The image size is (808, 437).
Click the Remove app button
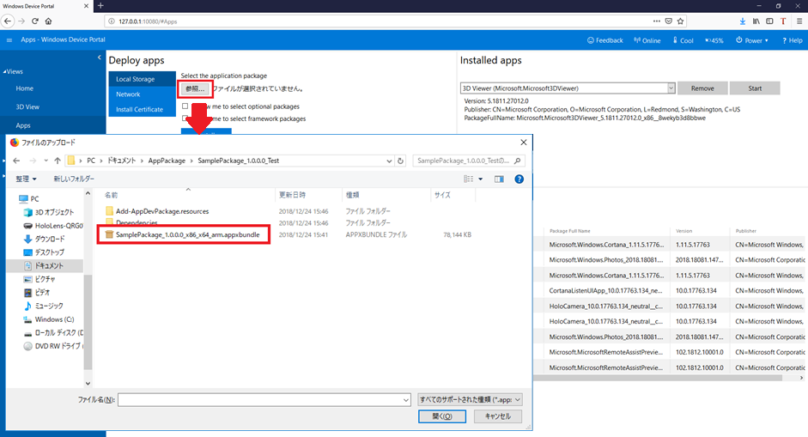point(702,88)
